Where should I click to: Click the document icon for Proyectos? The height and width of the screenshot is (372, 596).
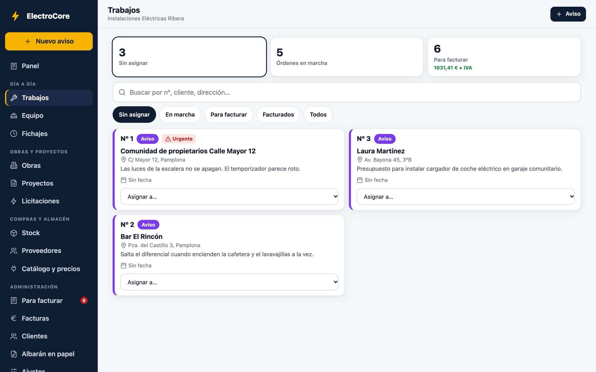(x=14, y=183)
